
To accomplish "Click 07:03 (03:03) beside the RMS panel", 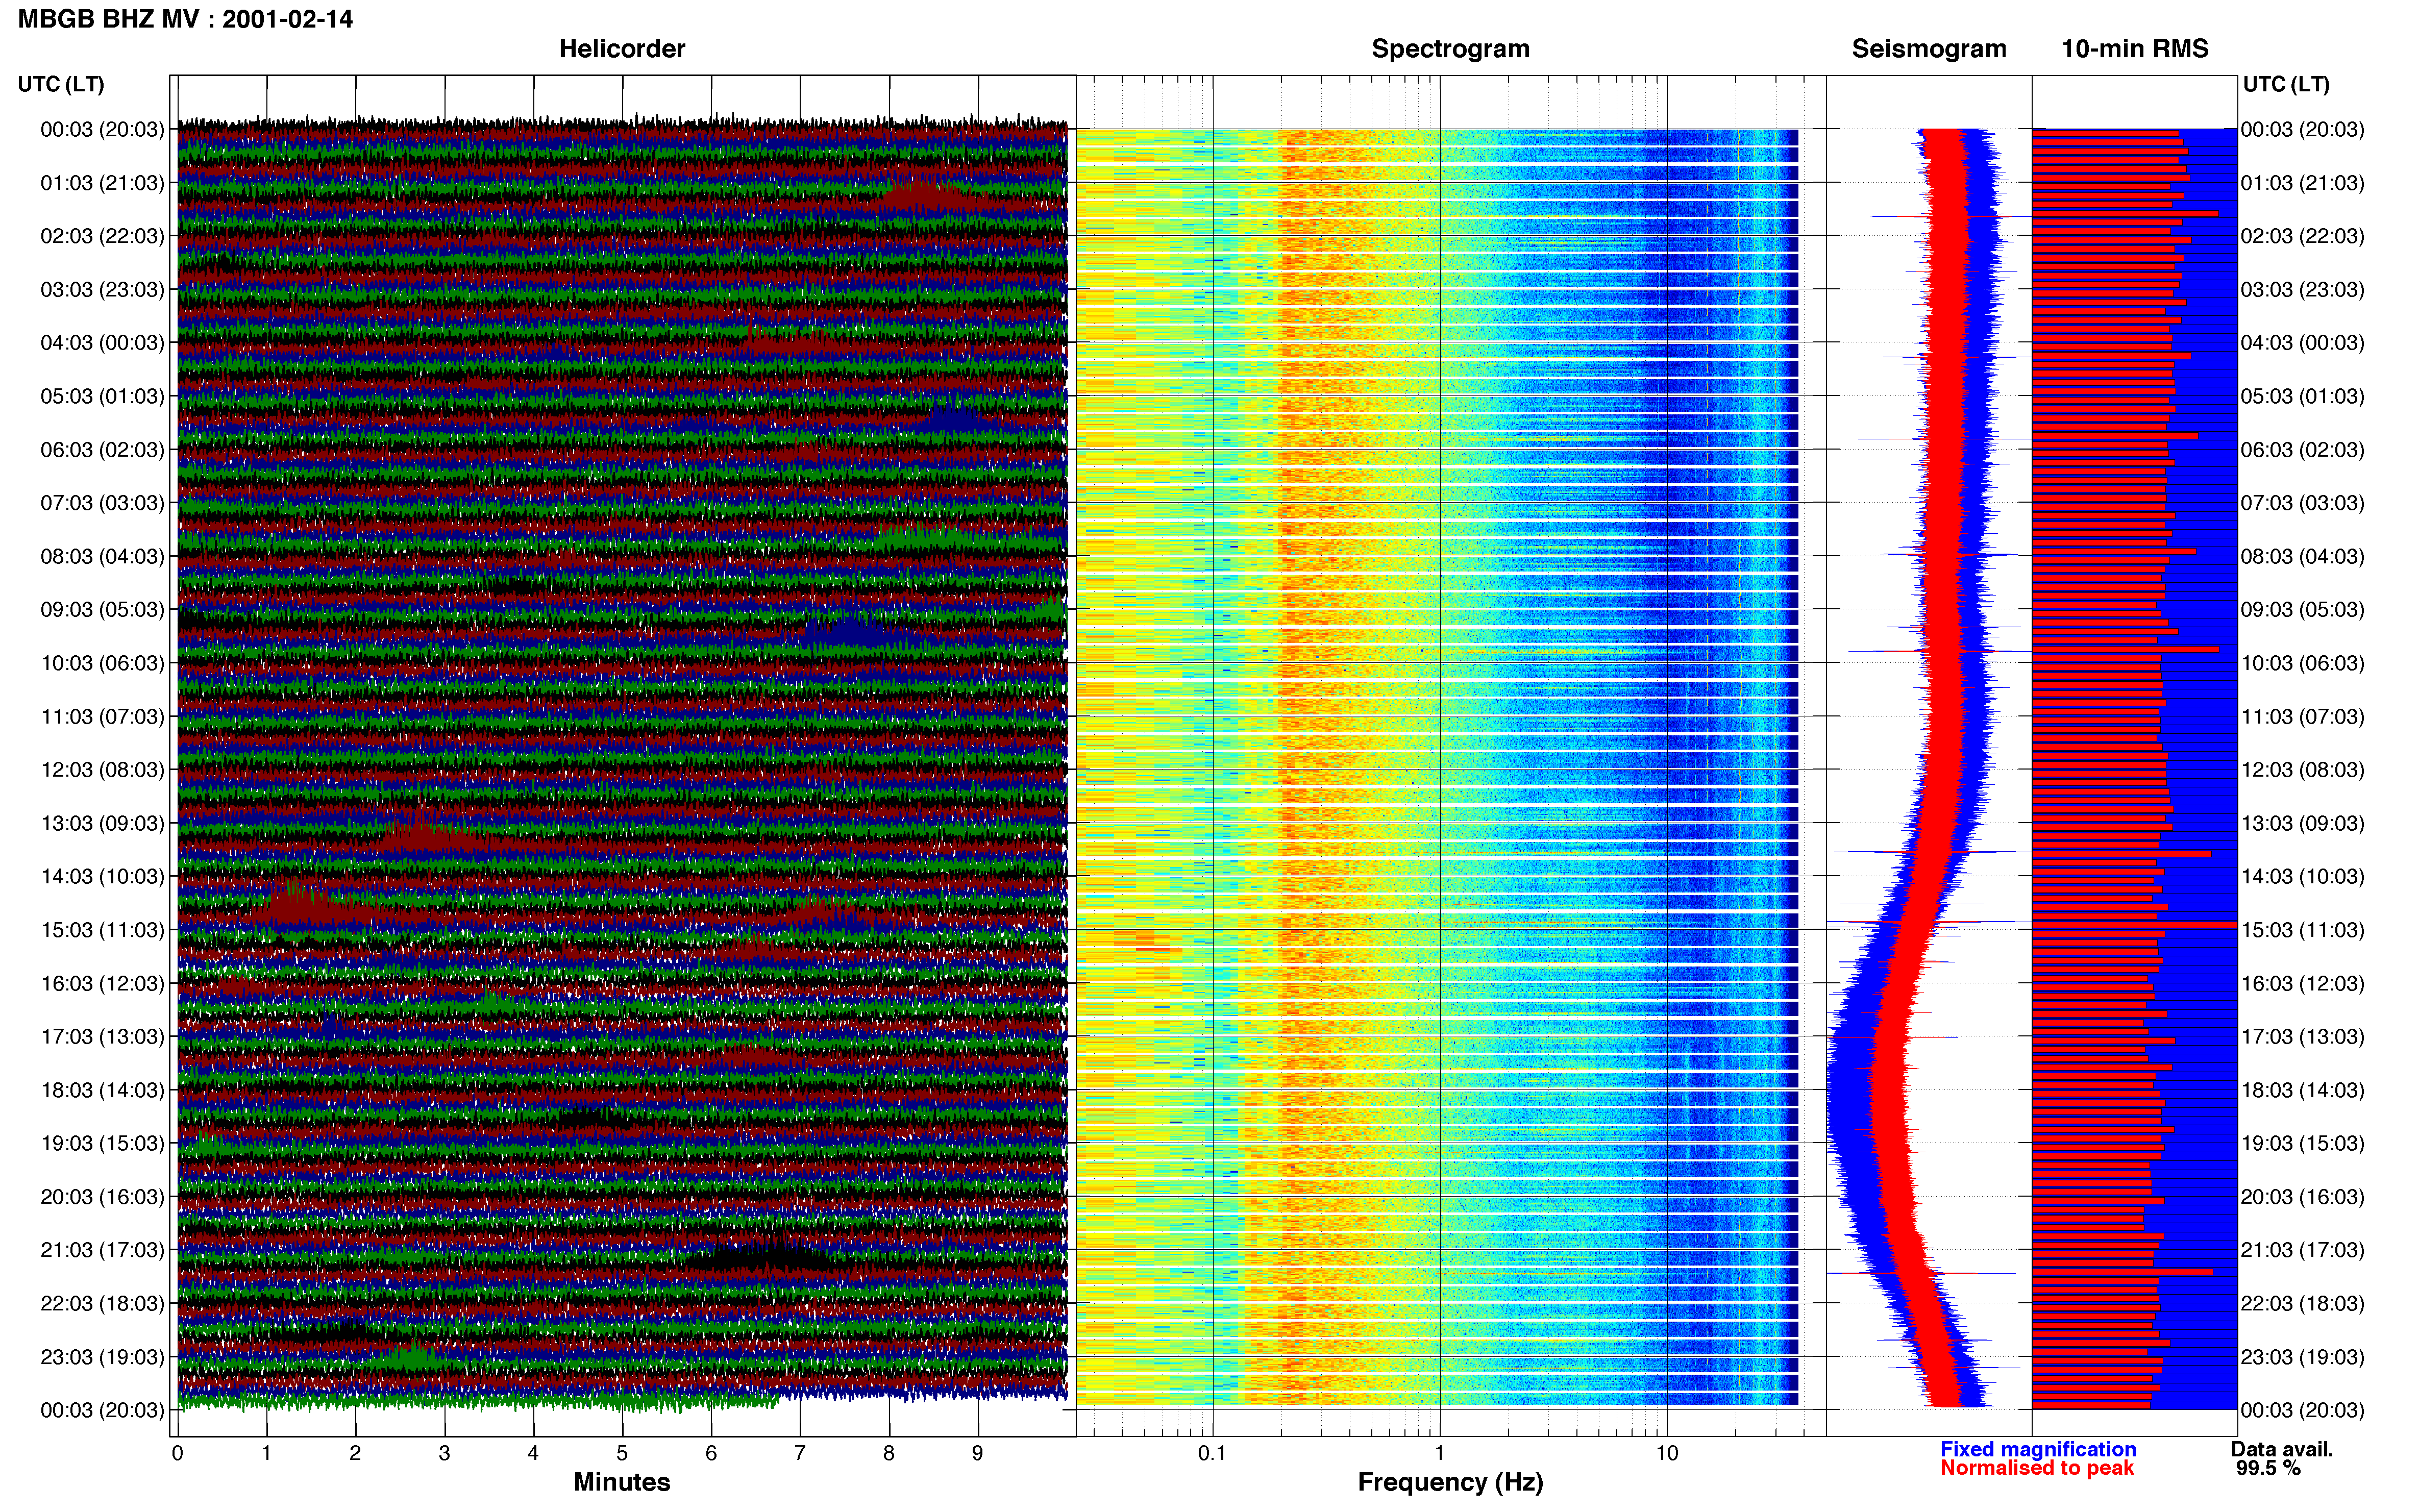I will 2303,503.
